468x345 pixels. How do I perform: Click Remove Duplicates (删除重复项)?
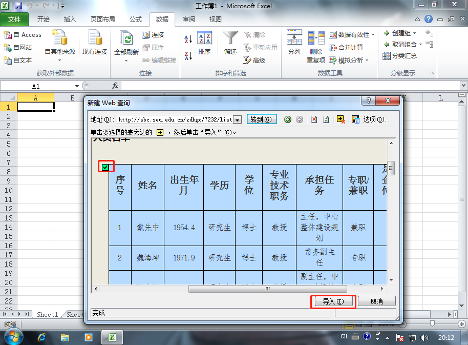coord(316,47)
